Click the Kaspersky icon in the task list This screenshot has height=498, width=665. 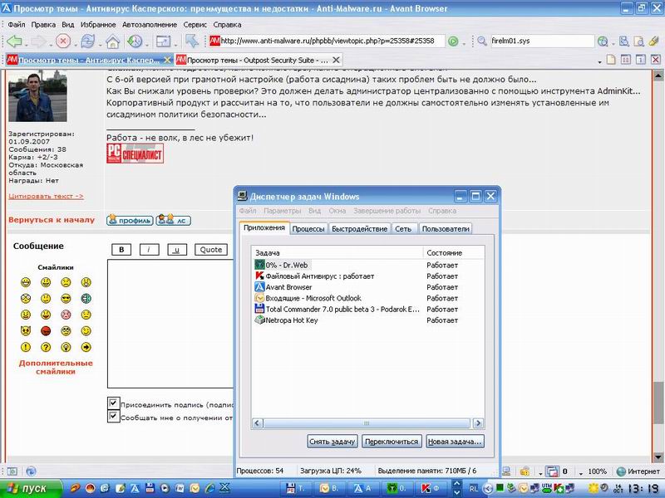tap(259, 276)
